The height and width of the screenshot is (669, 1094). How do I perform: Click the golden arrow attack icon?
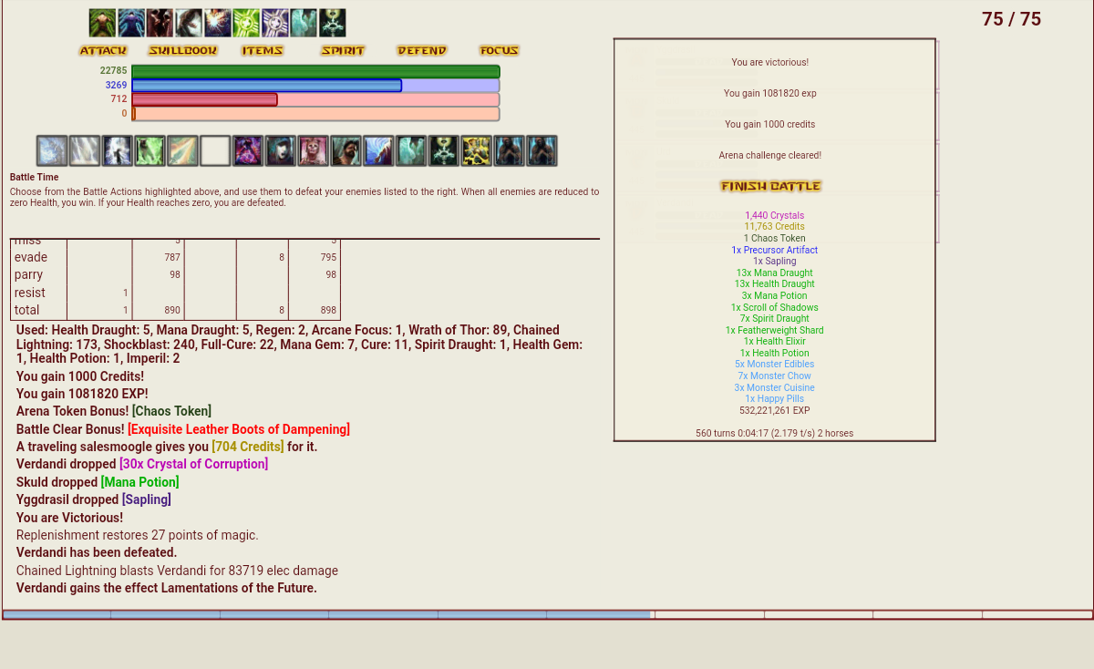182,150
